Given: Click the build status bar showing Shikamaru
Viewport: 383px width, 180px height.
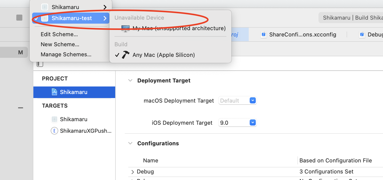Looking at the screenshot, I should click(351, 18).
